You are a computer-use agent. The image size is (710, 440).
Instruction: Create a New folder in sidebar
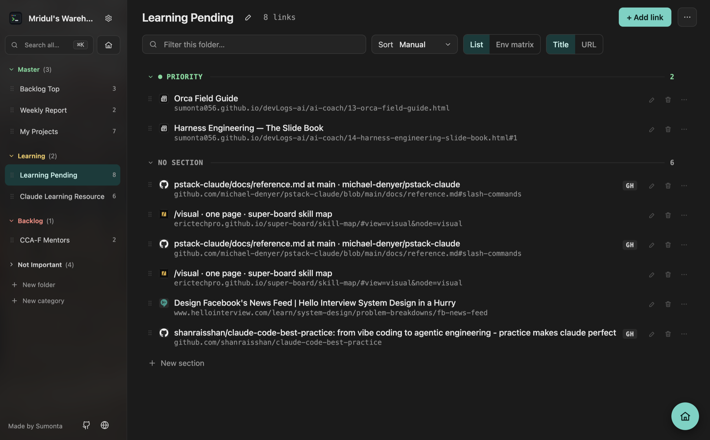pyautogui.click(x=33, y=285)
